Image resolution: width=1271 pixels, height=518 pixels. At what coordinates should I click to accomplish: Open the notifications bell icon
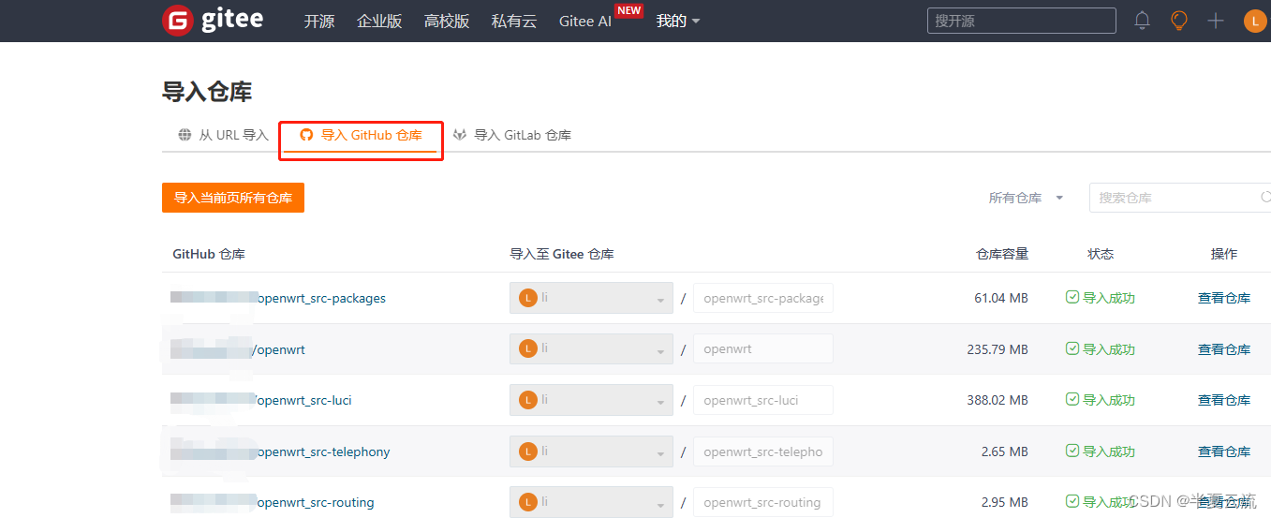pos(1142,21)
